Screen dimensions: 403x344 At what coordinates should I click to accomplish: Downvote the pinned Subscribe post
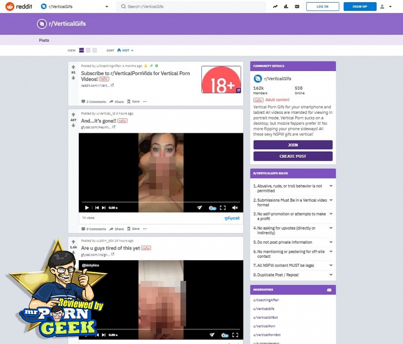[x=73, y=78]
